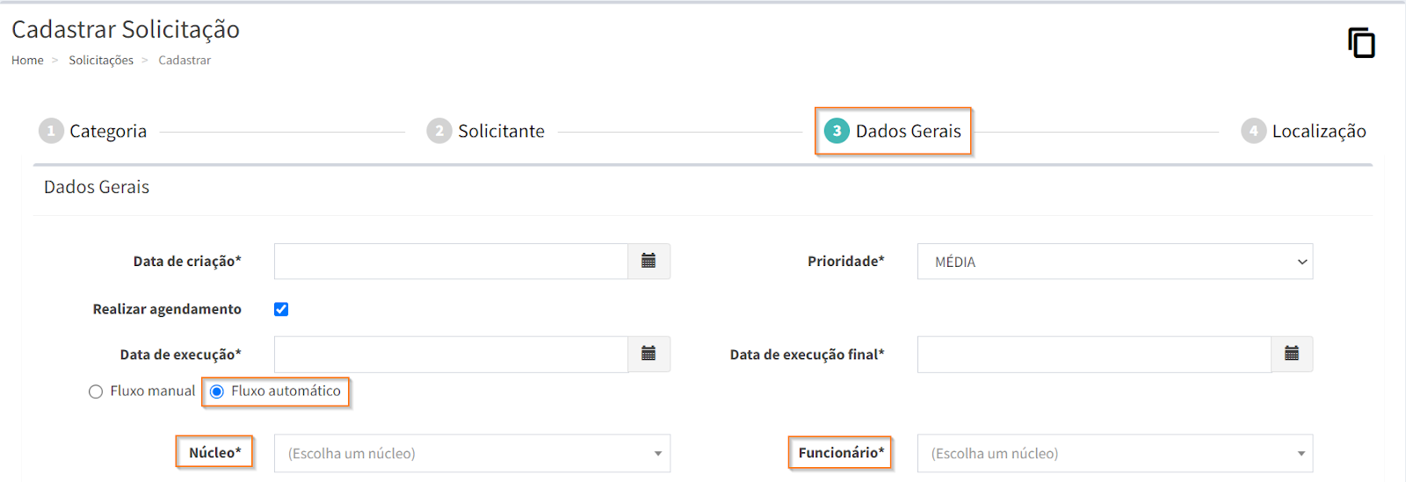Select the Fluxo automático radio button
1406x482 pixels.
[x=217, y=392]
